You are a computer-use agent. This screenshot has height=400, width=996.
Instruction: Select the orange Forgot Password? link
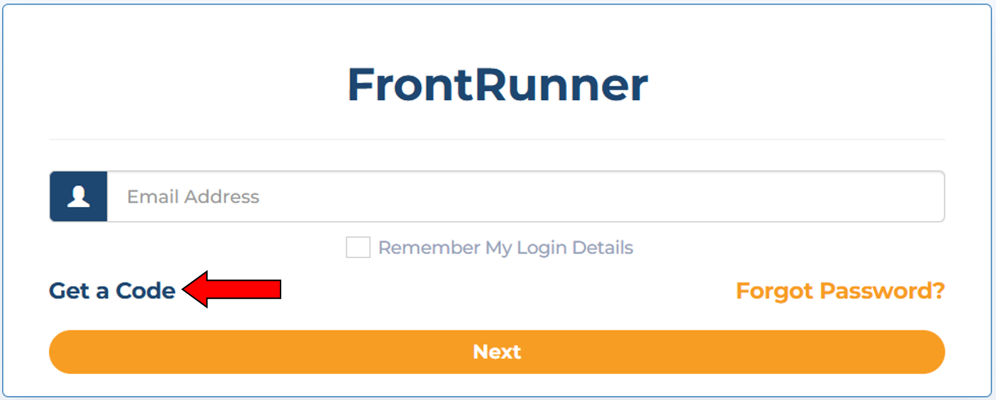tap(840, 290)
